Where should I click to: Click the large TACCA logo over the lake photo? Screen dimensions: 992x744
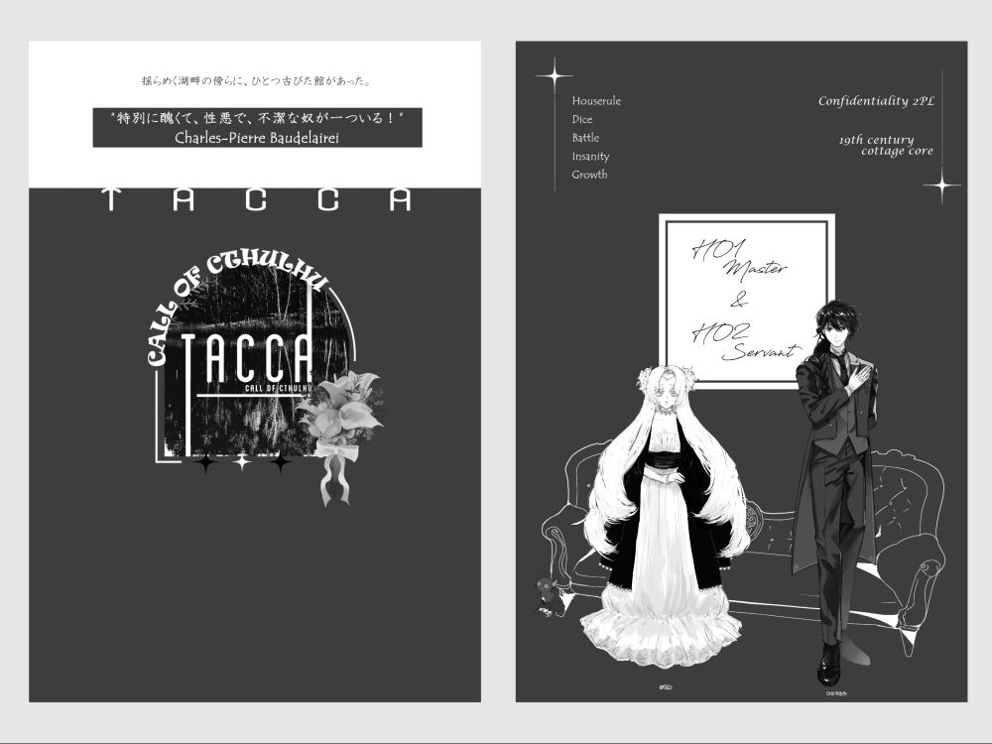pos(247,358)
